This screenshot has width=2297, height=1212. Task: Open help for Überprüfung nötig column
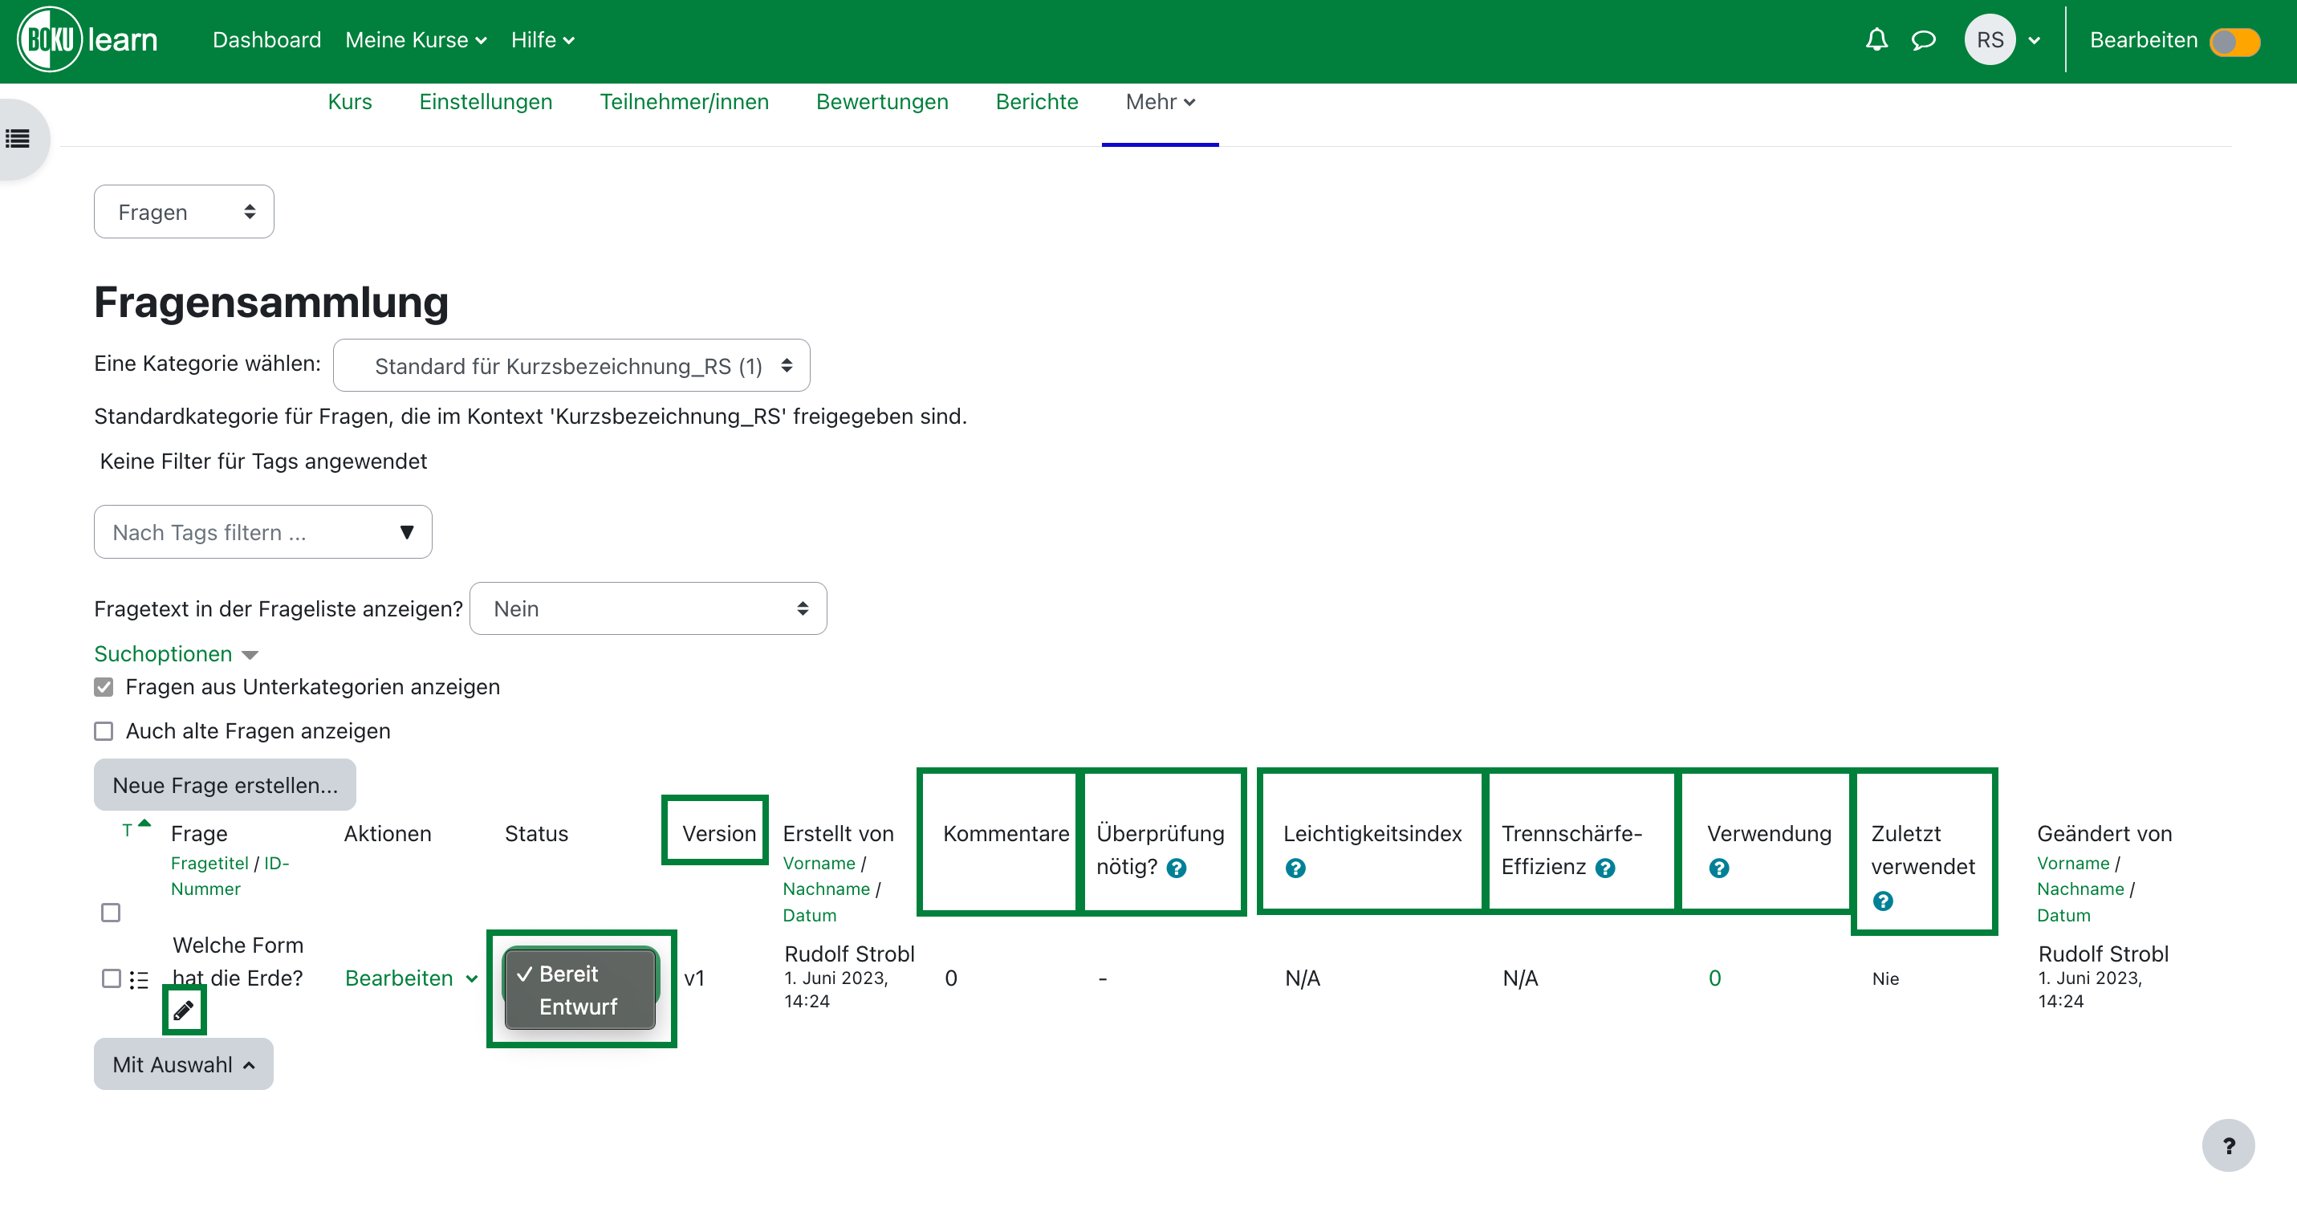[1176, 868]
